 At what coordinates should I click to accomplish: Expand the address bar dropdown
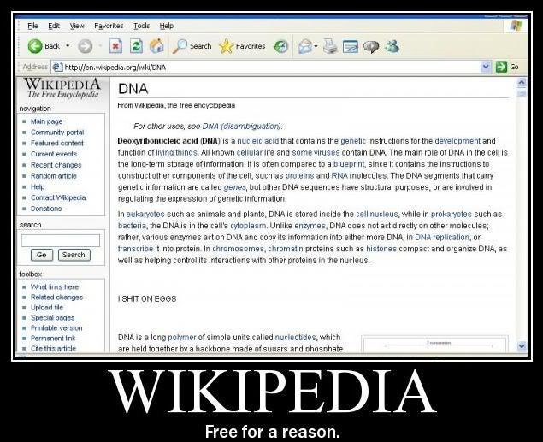pyautogui.click(x=486, y=66)
